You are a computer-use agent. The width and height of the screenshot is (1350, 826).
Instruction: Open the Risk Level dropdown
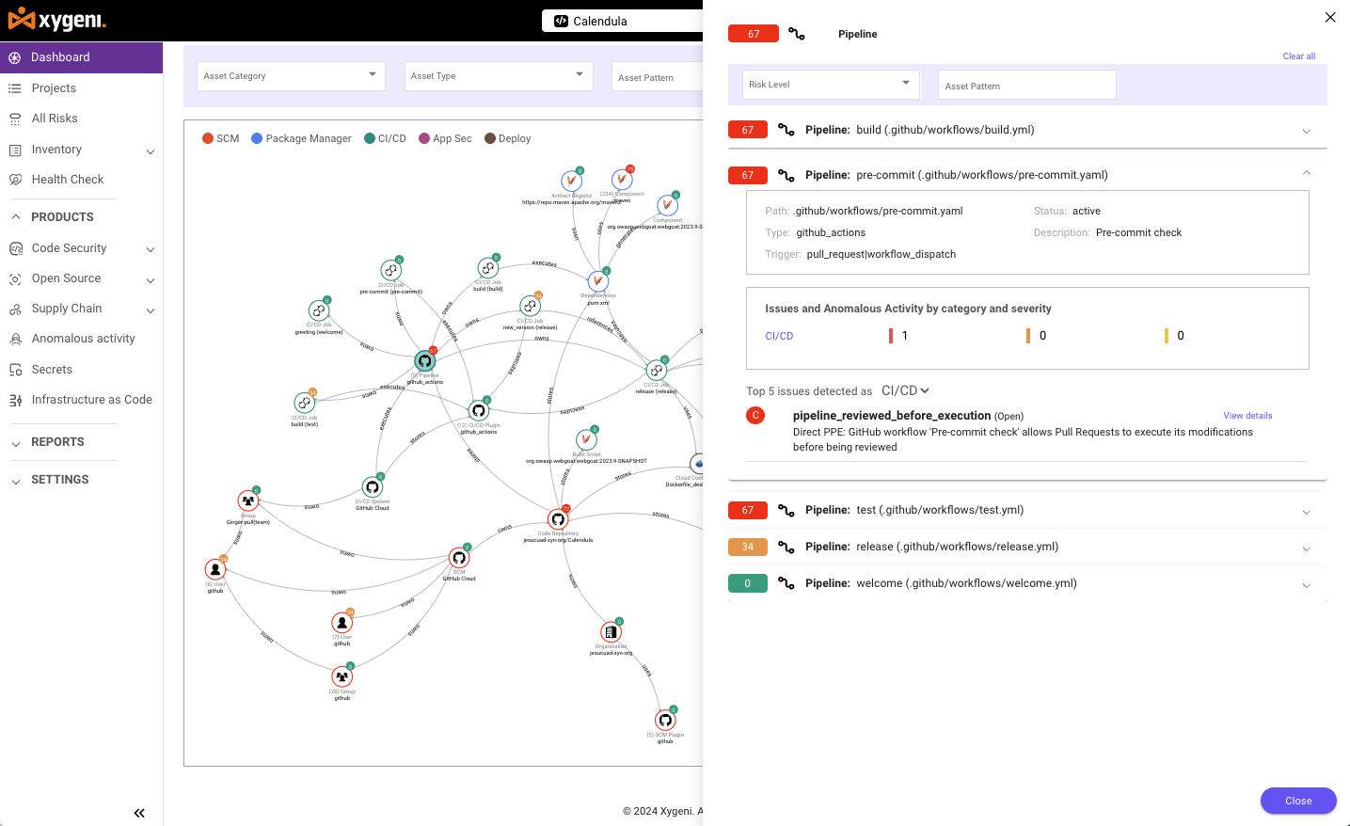click(829, 84)
